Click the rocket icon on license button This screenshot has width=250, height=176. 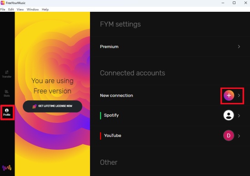(x=35, y=106)
